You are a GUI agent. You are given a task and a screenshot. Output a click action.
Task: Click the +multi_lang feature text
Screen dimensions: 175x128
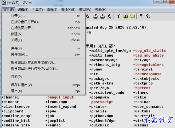101,55
